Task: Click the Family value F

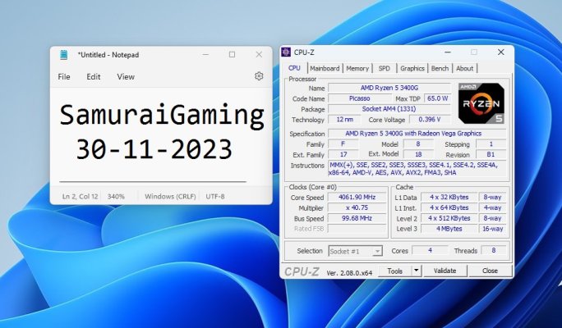Action: pyautogui.click(x=343, y=144)
